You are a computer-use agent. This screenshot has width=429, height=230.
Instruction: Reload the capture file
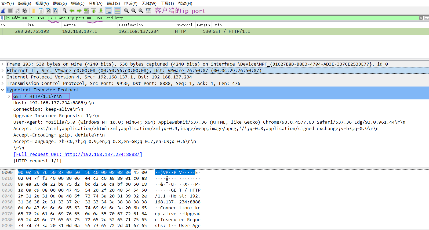56,11
